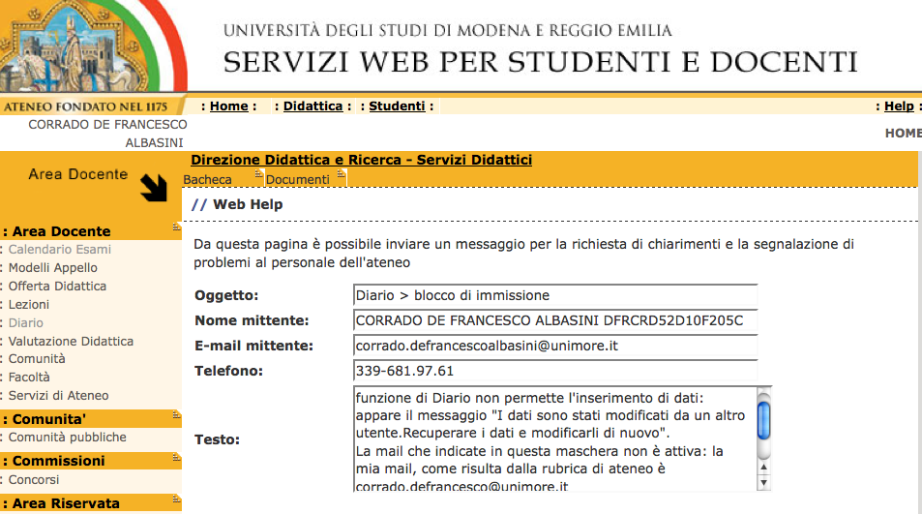The image size is (922, 514).
Task: Open Direzione Didattica e Ricerca link
Action: point(361,160)
